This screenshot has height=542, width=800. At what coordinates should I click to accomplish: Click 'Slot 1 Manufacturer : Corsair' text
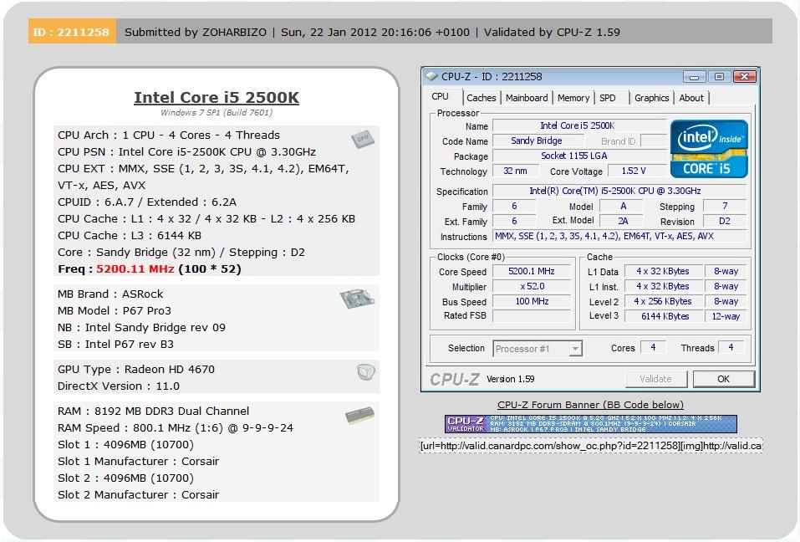coord(138,462)
